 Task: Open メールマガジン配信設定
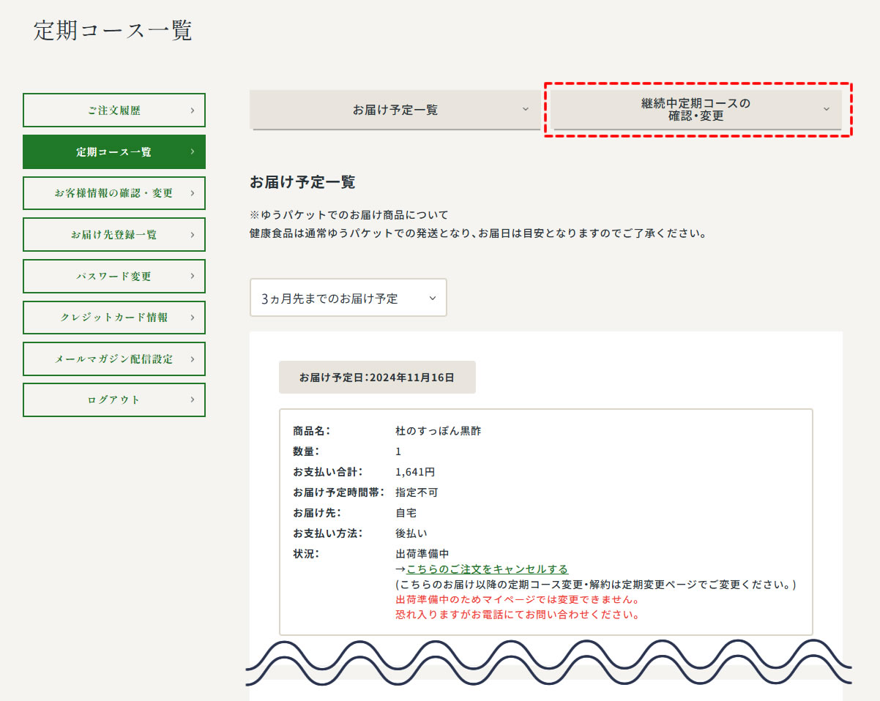tap(114, 359)
